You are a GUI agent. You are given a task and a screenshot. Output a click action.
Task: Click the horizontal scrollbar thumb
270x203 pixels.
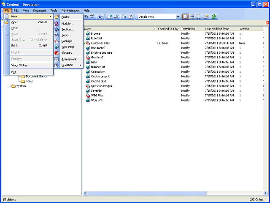147,193
